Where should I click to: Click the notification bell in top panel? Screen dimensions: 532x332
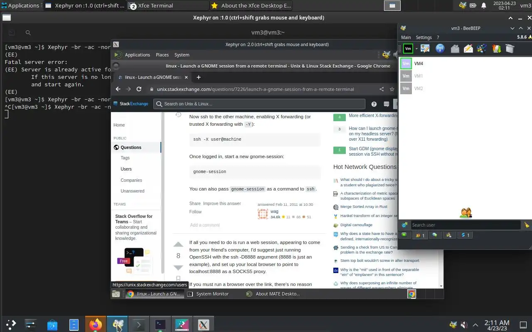(484, 5)
